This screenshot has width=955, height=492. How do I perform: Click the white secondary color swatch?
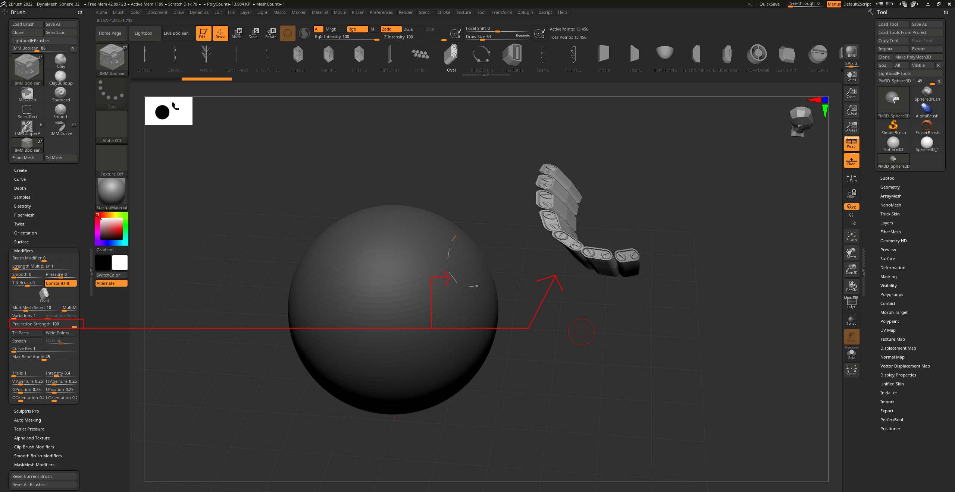120,263
